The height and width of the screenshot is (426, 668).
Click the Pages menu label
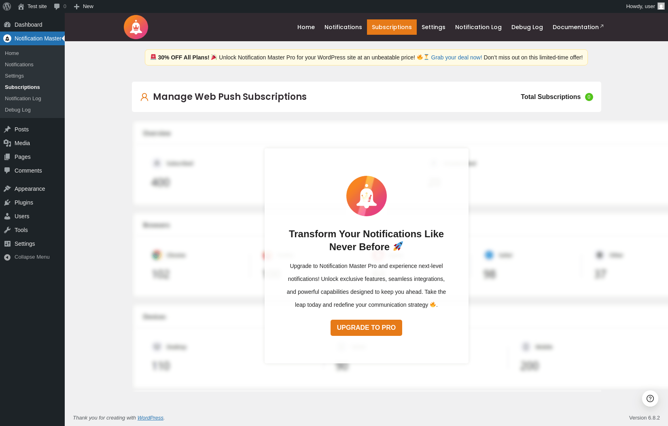(23, 157)
